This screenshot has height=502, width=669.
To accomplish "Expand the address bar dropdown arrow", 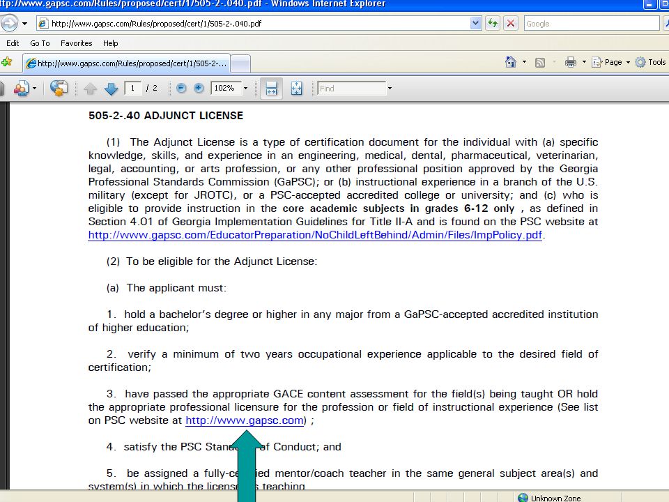I will click(476, 24).
